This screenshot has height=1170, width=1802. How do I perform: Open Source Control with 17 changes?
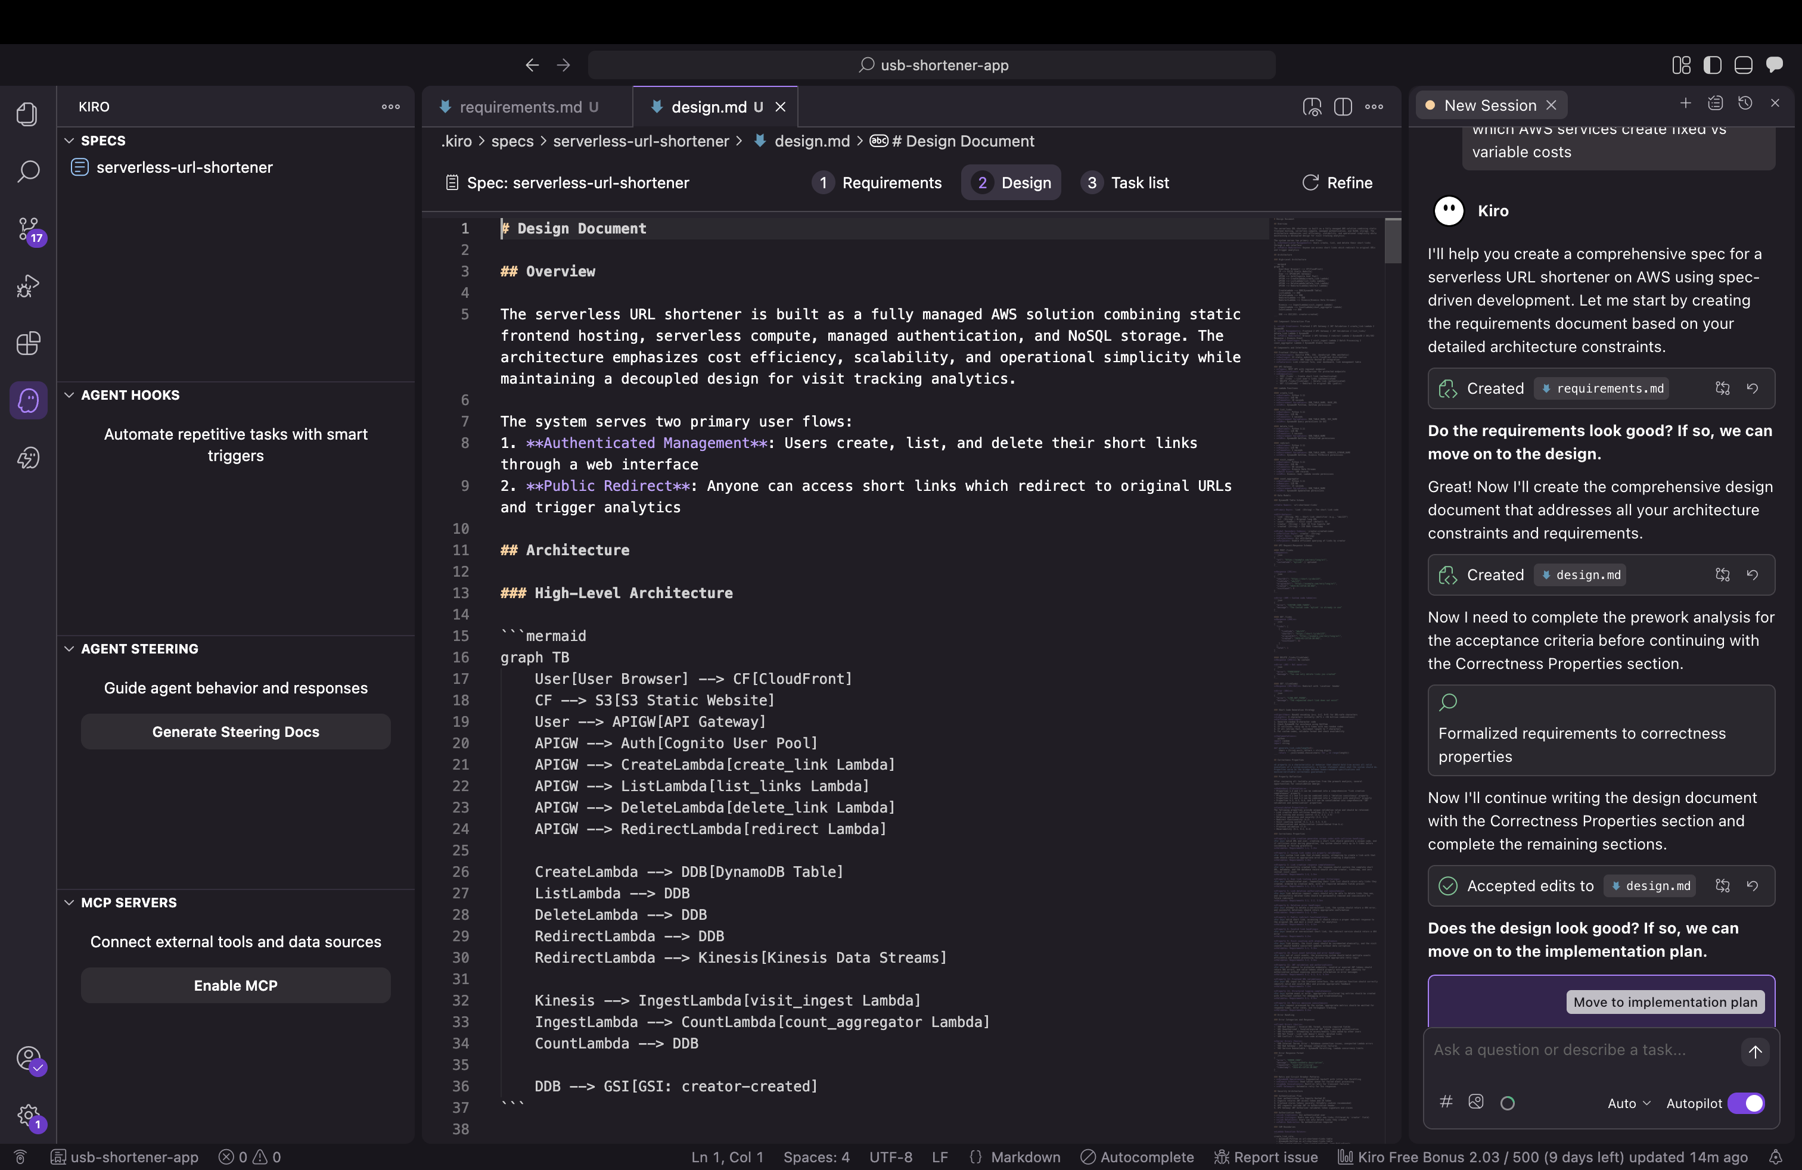tap(28, 229)
